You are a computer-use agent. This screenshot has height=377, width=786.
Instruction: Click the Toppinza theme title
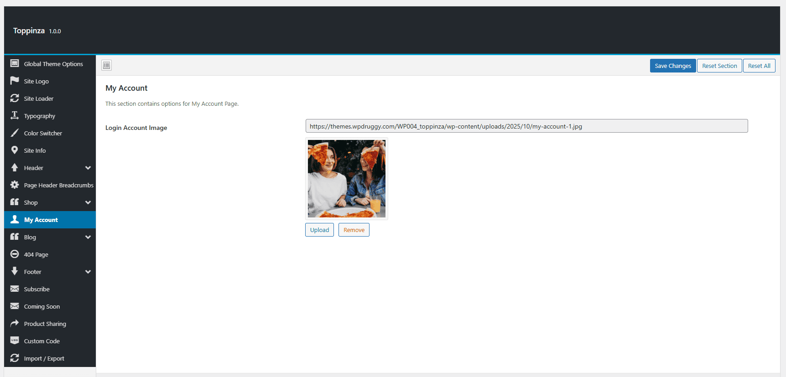(29, 31)
